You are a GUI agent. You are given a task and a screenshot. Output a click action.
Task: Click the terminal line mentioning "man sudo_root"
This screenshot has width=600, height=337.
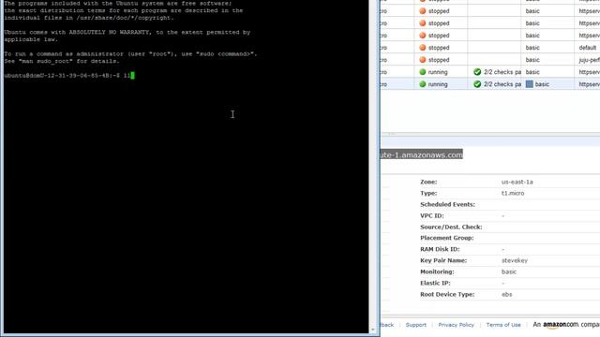(62, 61)
